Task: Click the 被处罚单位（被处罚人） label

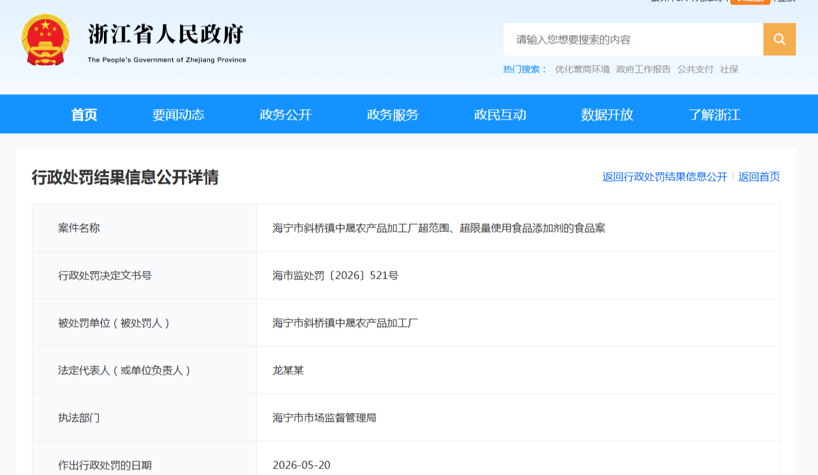Action: 114,323
